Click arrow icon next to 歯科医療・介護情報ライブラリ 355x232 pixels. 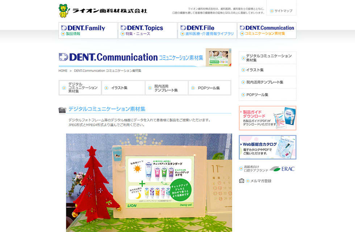(x=183, y=34)
